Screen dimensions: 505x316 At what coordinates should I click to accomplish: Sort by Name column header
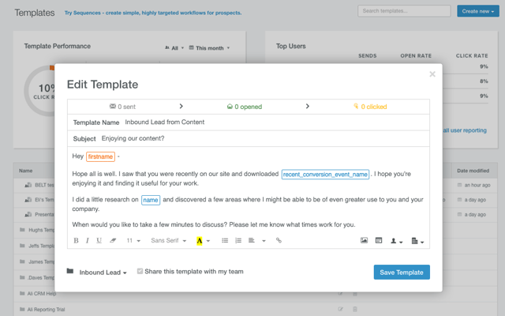(25, 171)
